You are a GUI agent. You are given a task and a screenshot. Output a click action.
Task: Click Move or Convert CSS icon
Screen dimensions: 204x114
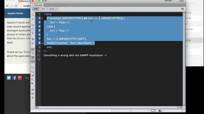[x=33, y=84]
